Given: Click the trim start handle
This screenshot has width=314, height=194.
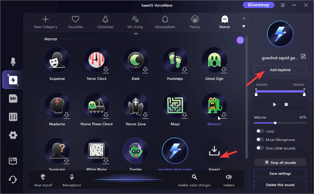Looking at the screenshot, I should coord(256,93).
